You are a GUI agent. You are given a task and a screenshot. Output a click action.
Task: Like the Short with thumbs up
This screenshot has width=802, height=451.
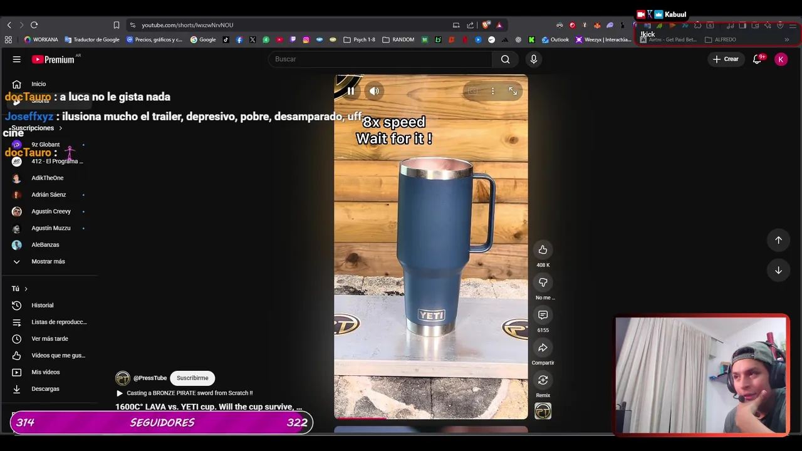543,250
